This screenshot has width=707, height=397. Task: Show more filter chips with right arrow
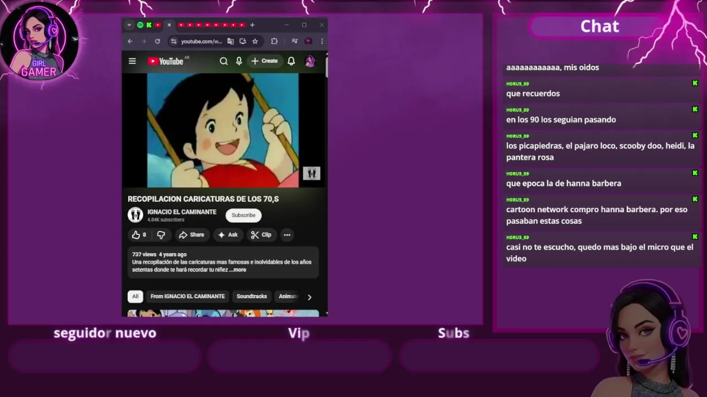(309, 297)
